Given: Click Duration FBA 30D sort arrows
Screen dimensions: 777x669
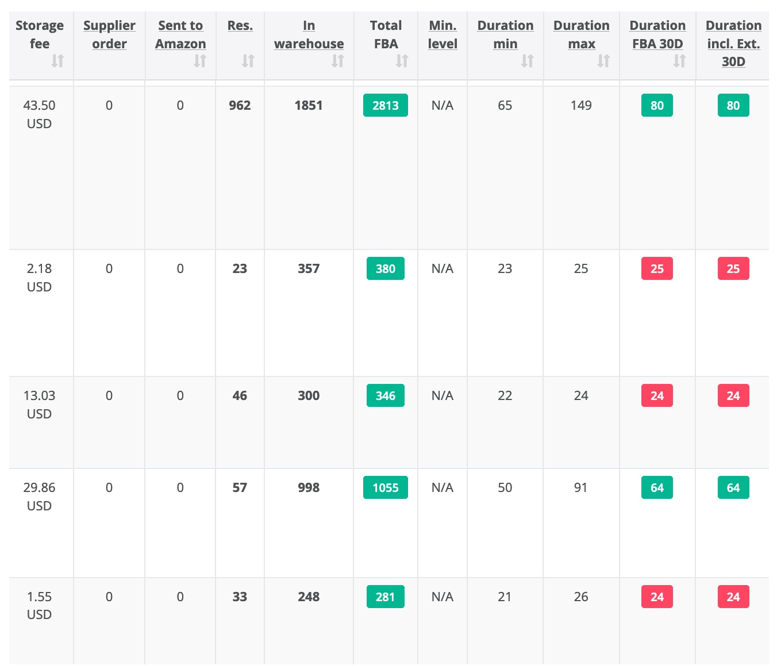Looking at the screenshot, I should click(x=679, y=61).
